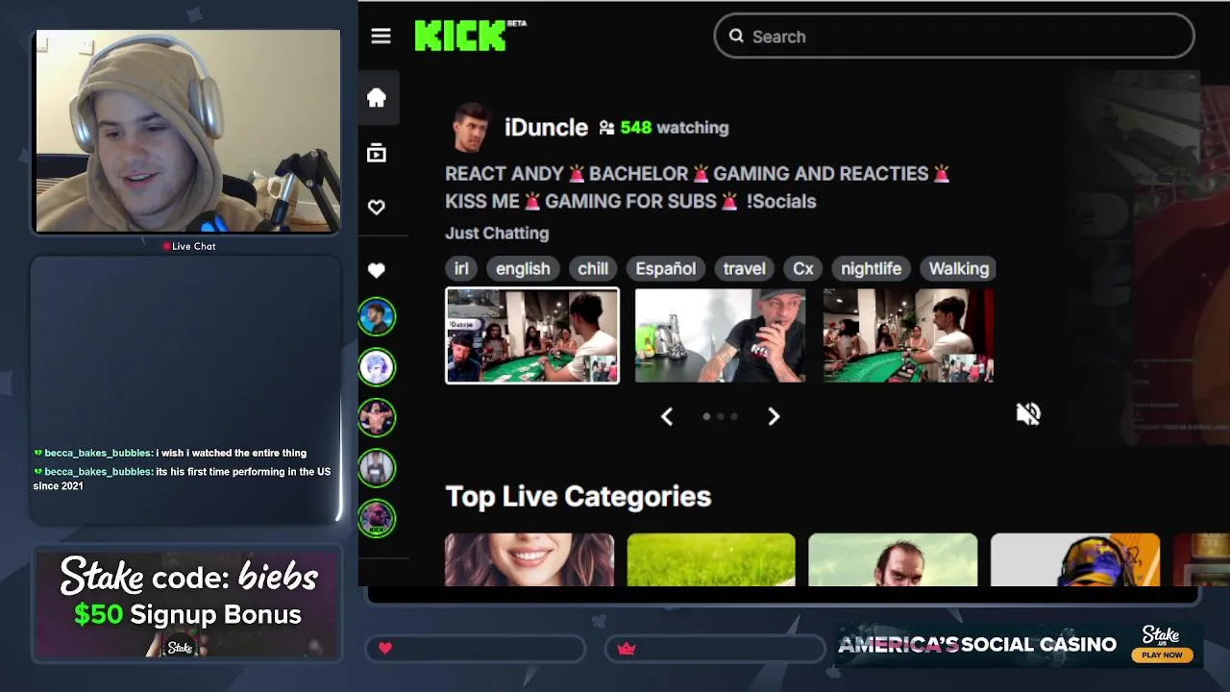Select the travel tag
The height and width of the screenshot is (692, 1230).
[x=745, y=268]
